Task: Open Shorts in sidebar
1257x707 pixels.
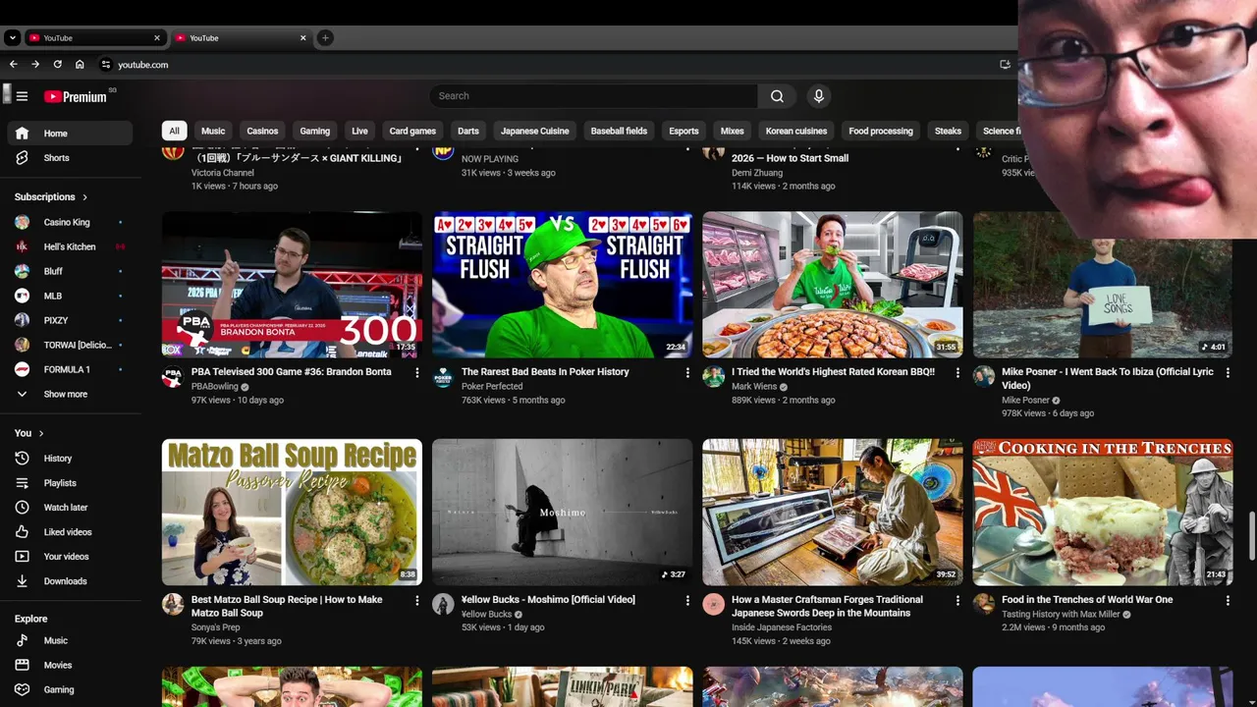Action: click(70, 158)
